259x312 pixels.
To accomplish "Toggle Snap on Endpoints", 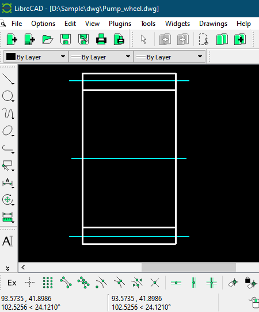I will [66, 283].
